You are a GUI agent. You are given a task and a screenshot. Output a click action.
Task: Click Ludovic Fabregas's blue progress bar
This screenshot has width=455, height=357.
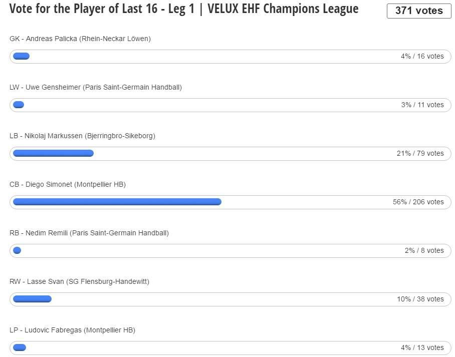point(20,347)
